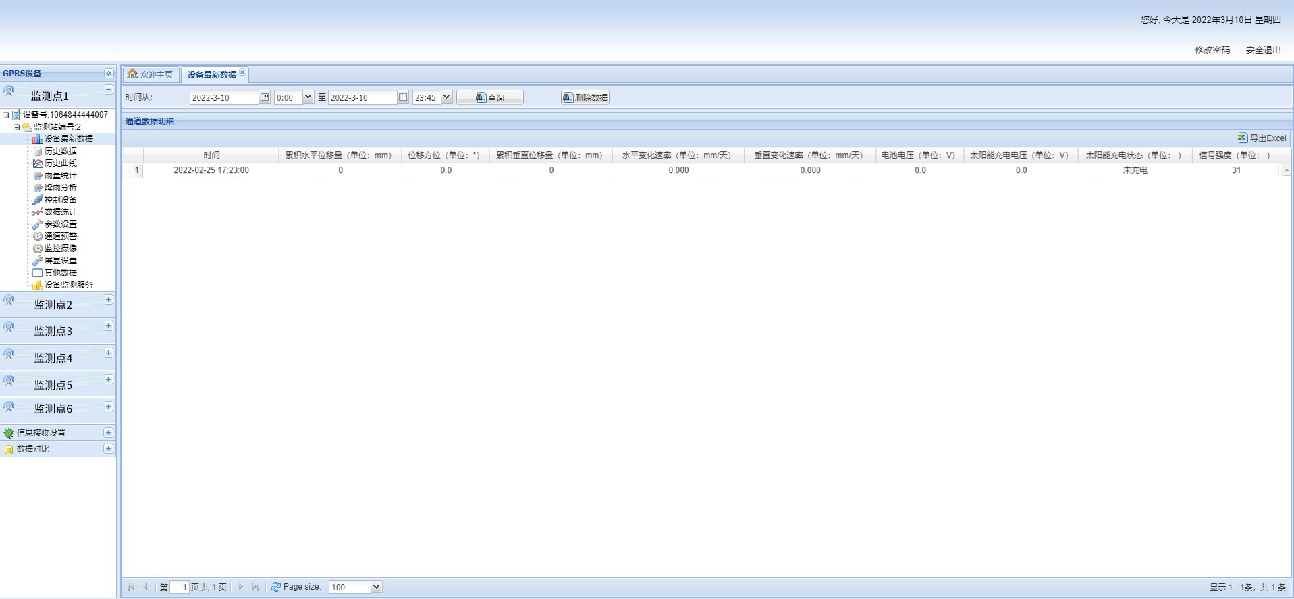Sort by the 时间 column header

(211, 155)
